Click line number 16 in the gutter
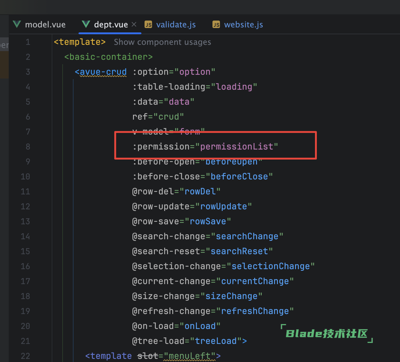This screenshot has height=362, width=400. pyautogui.click(x=25, y=266)
